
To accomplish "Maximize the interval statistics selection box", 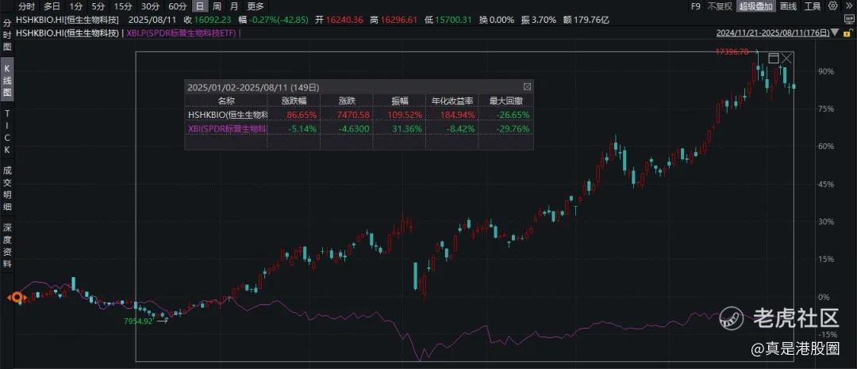I will (x=774, y=59).
